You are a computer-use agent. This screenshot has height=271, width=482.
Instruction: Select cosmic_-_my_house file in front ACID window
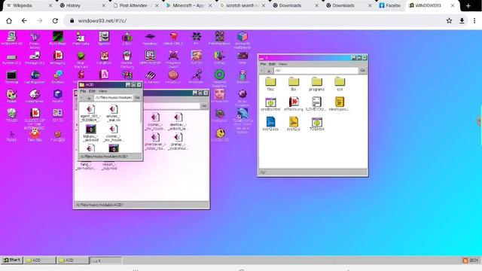click(114, 133)
